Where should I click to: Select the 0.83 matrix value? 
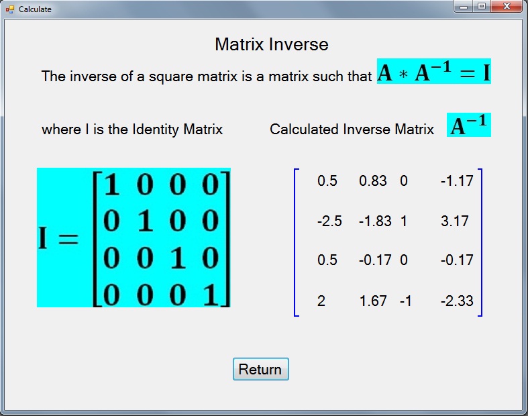coord(373,181)
